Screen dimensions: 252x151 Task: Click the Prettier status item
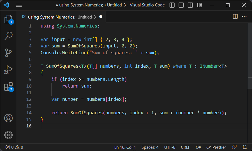click(216, 147)
